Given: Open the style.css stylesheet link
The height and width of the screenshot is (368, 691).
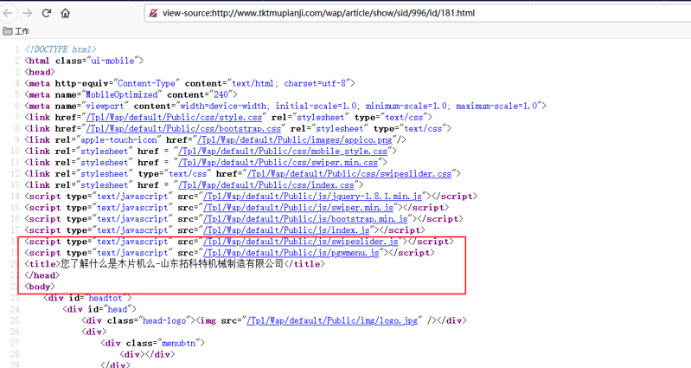Looking at the screenshot, I should 174,118.
